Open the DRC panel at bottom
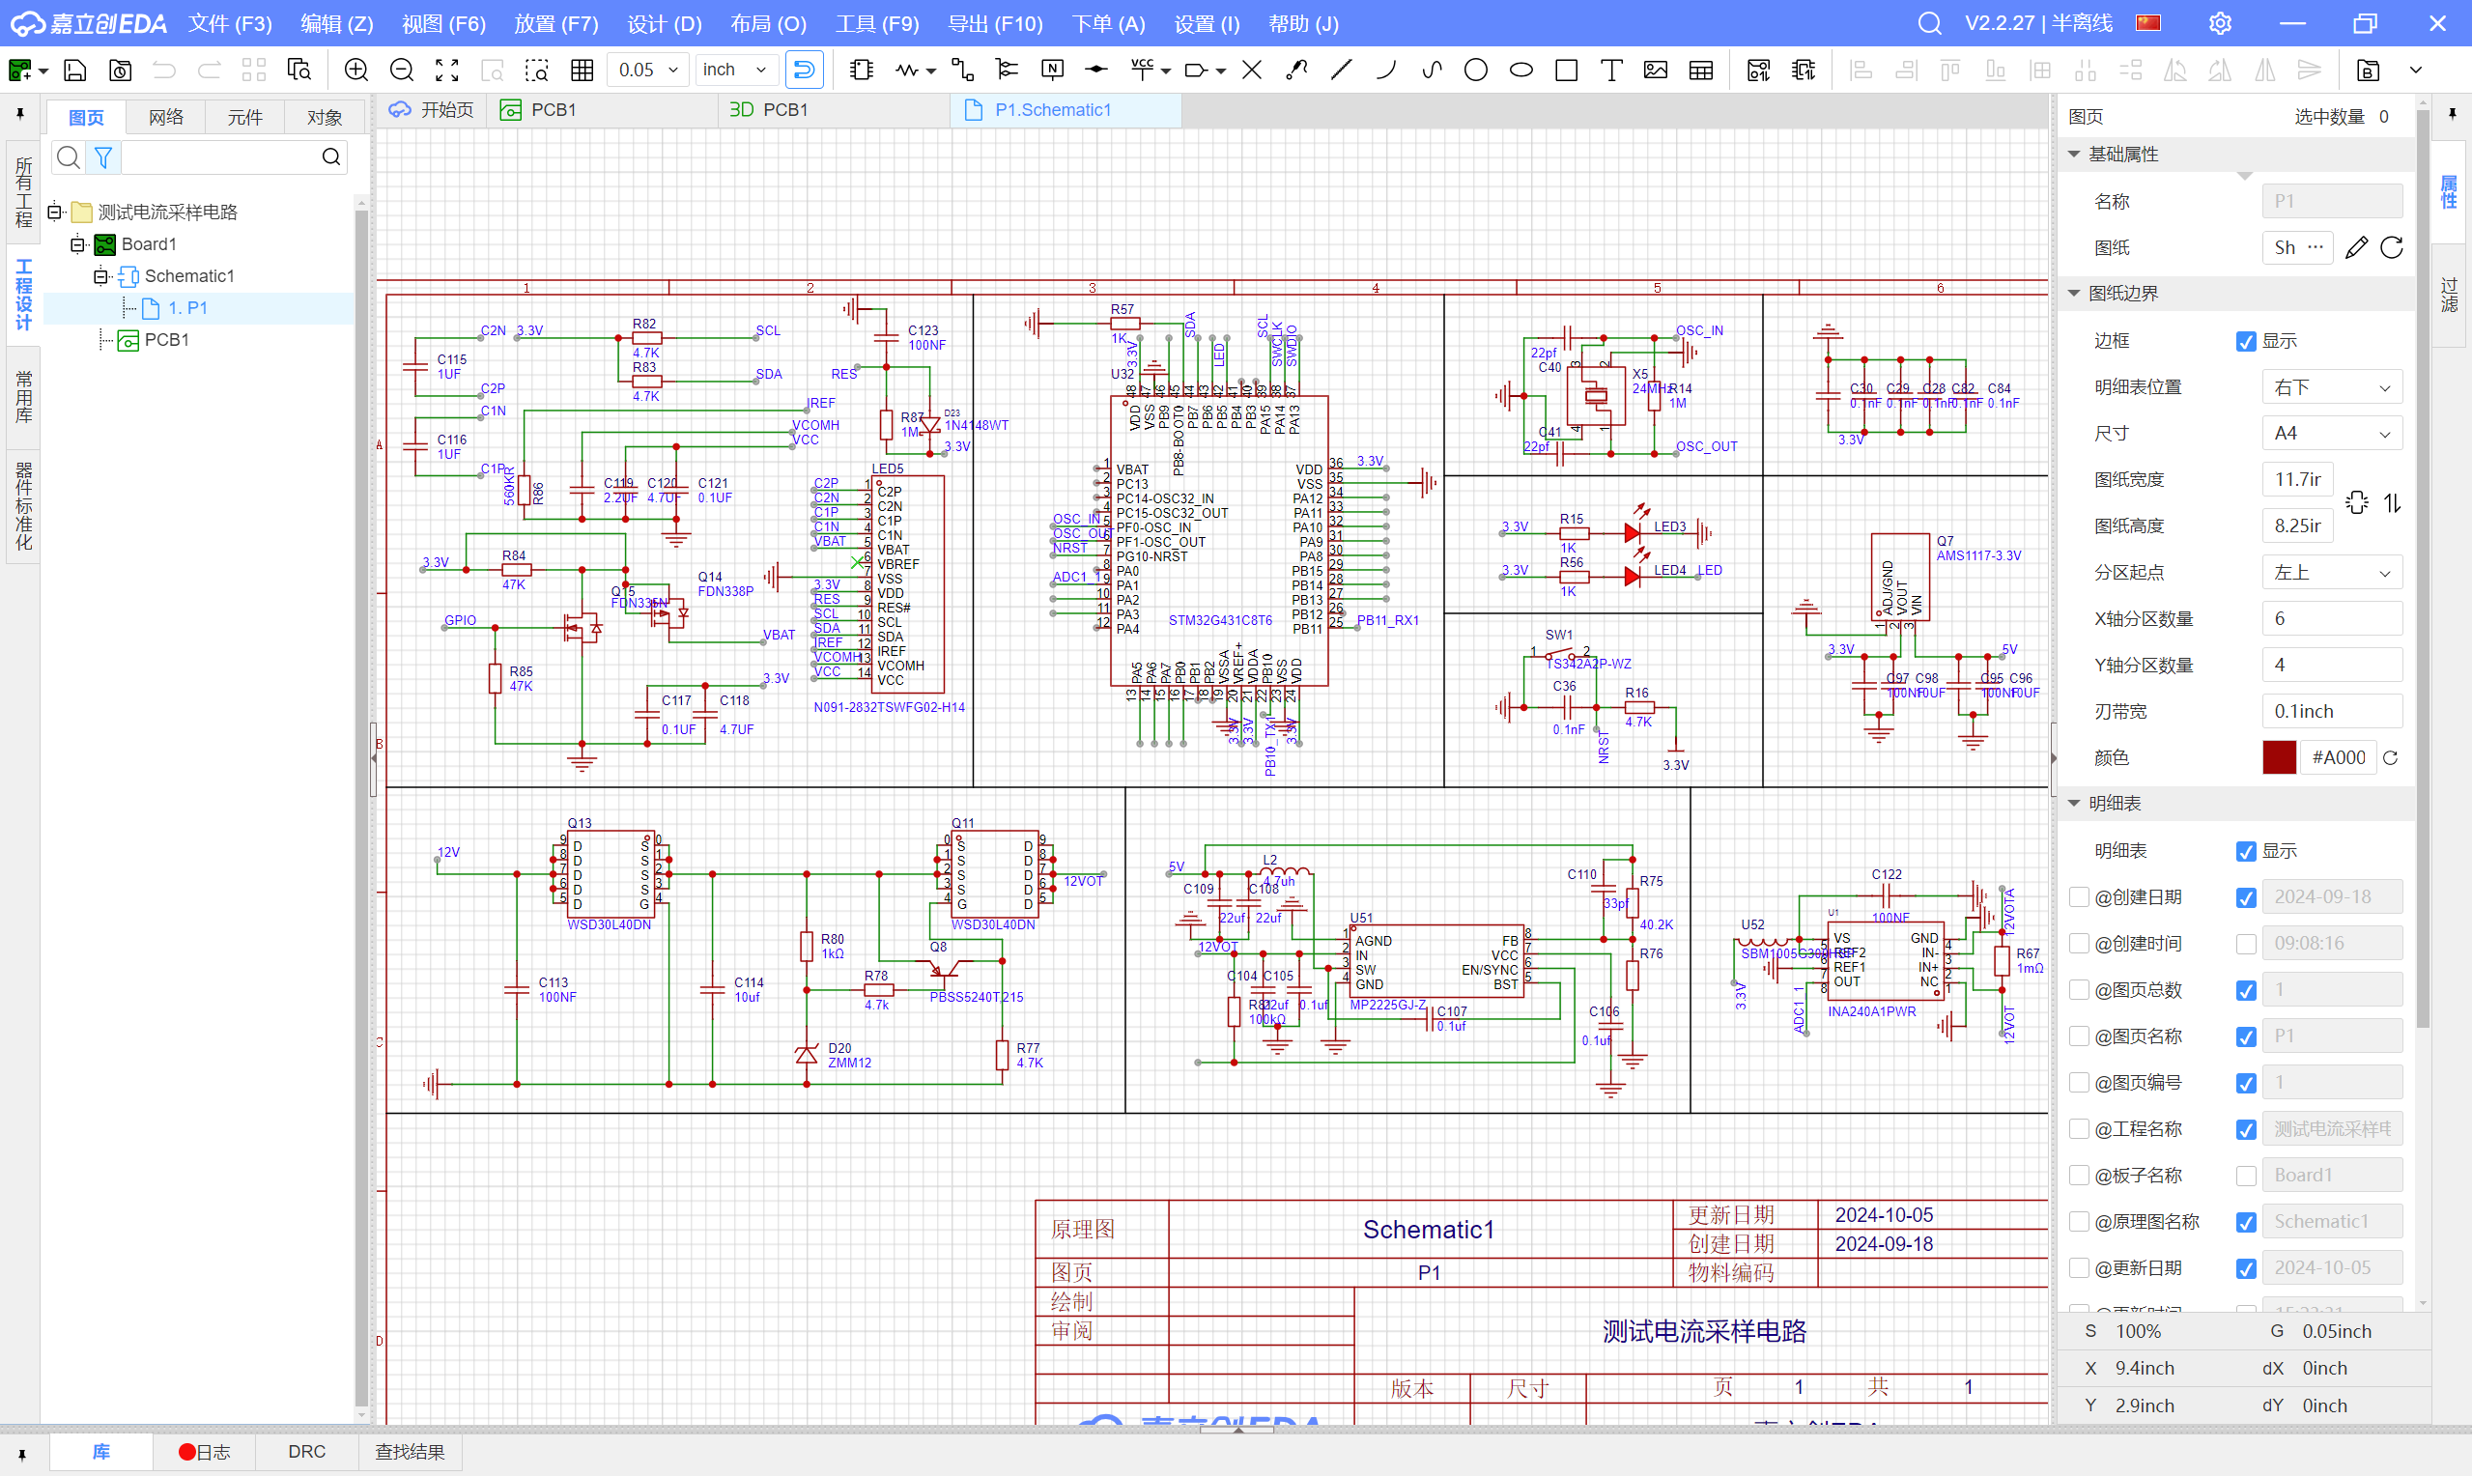 pyautogui.click(x=306, y=1452)
